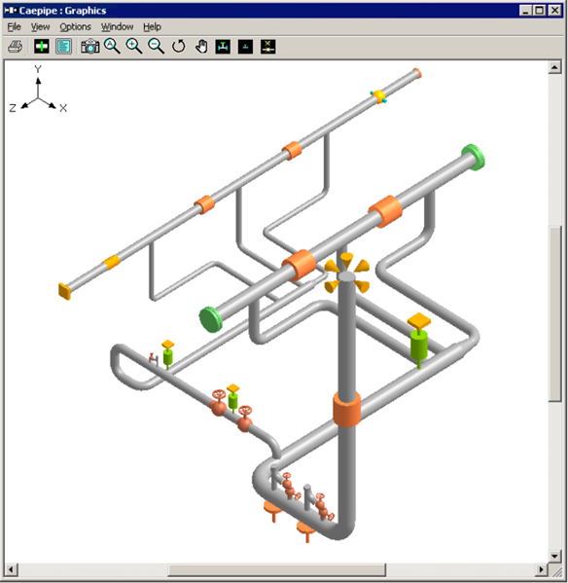Click the camera viewpoint icon
Screen dimensions: 568x583
pyautogui.click(x=89, y=47)
